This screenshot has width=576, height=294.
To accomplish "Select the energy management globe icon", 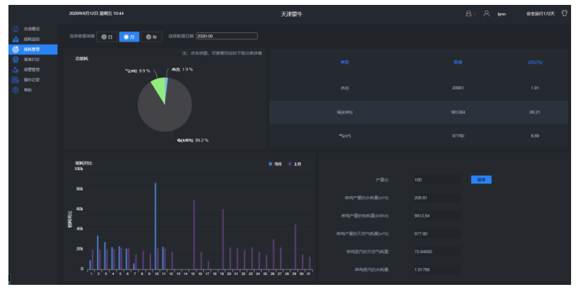I will click(15, 49).
